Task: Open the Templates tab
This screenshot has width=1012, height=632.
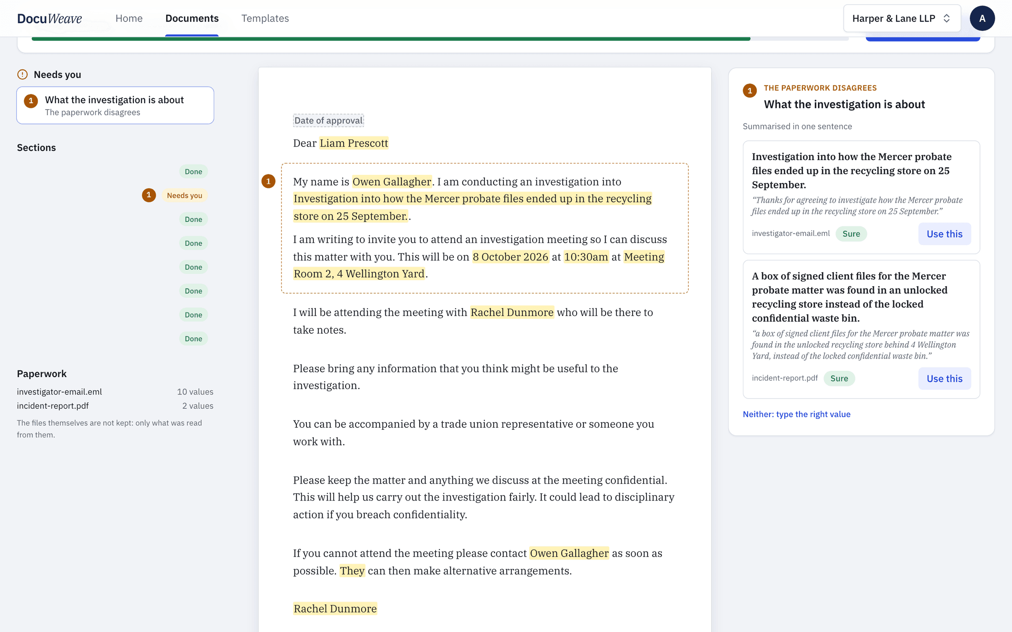Action: [x=265, y=18]
